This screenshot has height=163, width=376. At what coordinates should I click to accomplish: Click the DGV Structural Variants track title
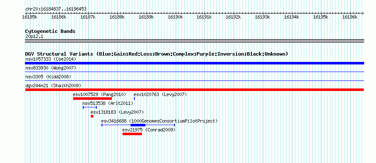pyautogui.click(x=157, y=54)
